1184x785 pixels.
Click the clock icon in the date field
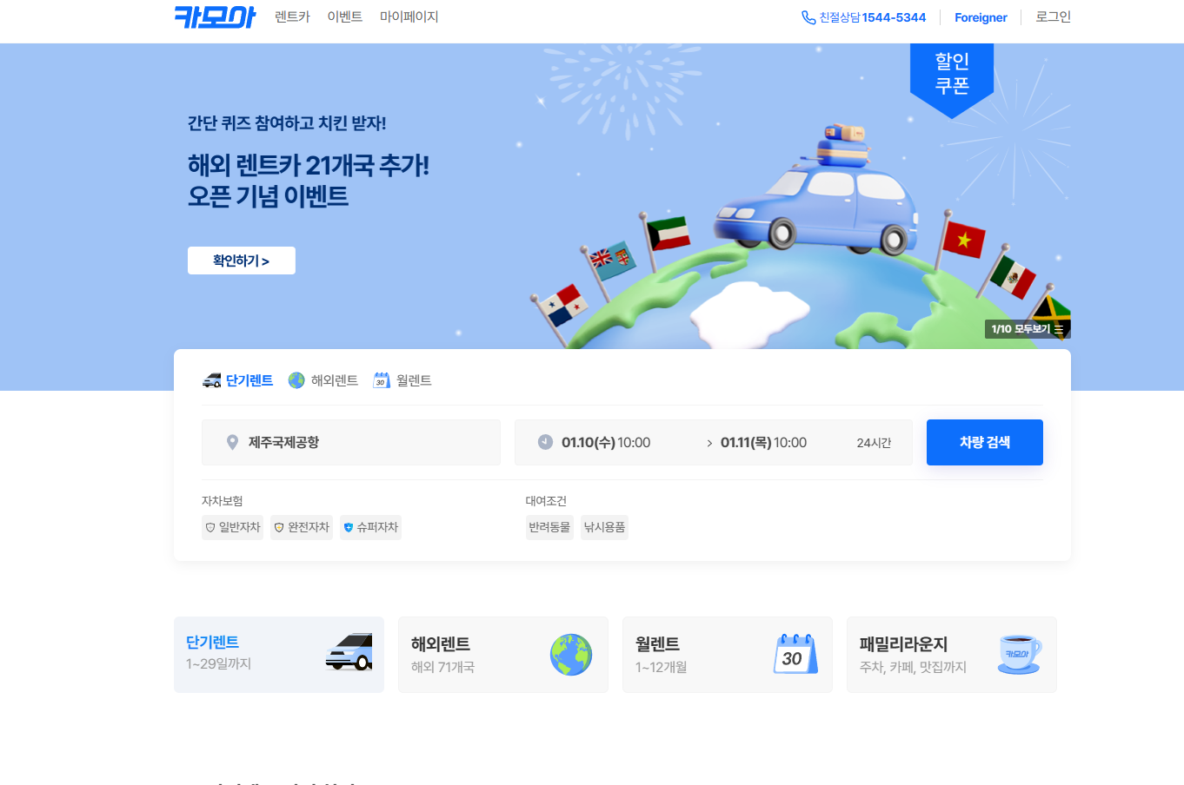(x=543, y=442)
